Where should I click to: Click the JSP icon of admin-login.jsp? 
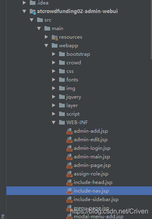coord(69,148)
